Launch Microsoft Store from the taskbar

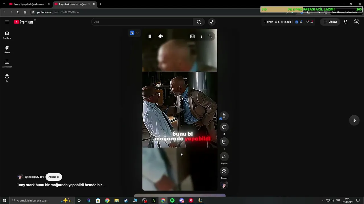pyautogui.click(x=98, y=201)
